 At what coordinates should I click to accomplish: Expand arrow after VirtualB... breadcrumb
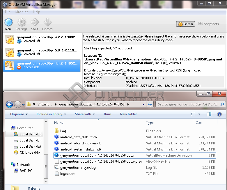point(56,104)
